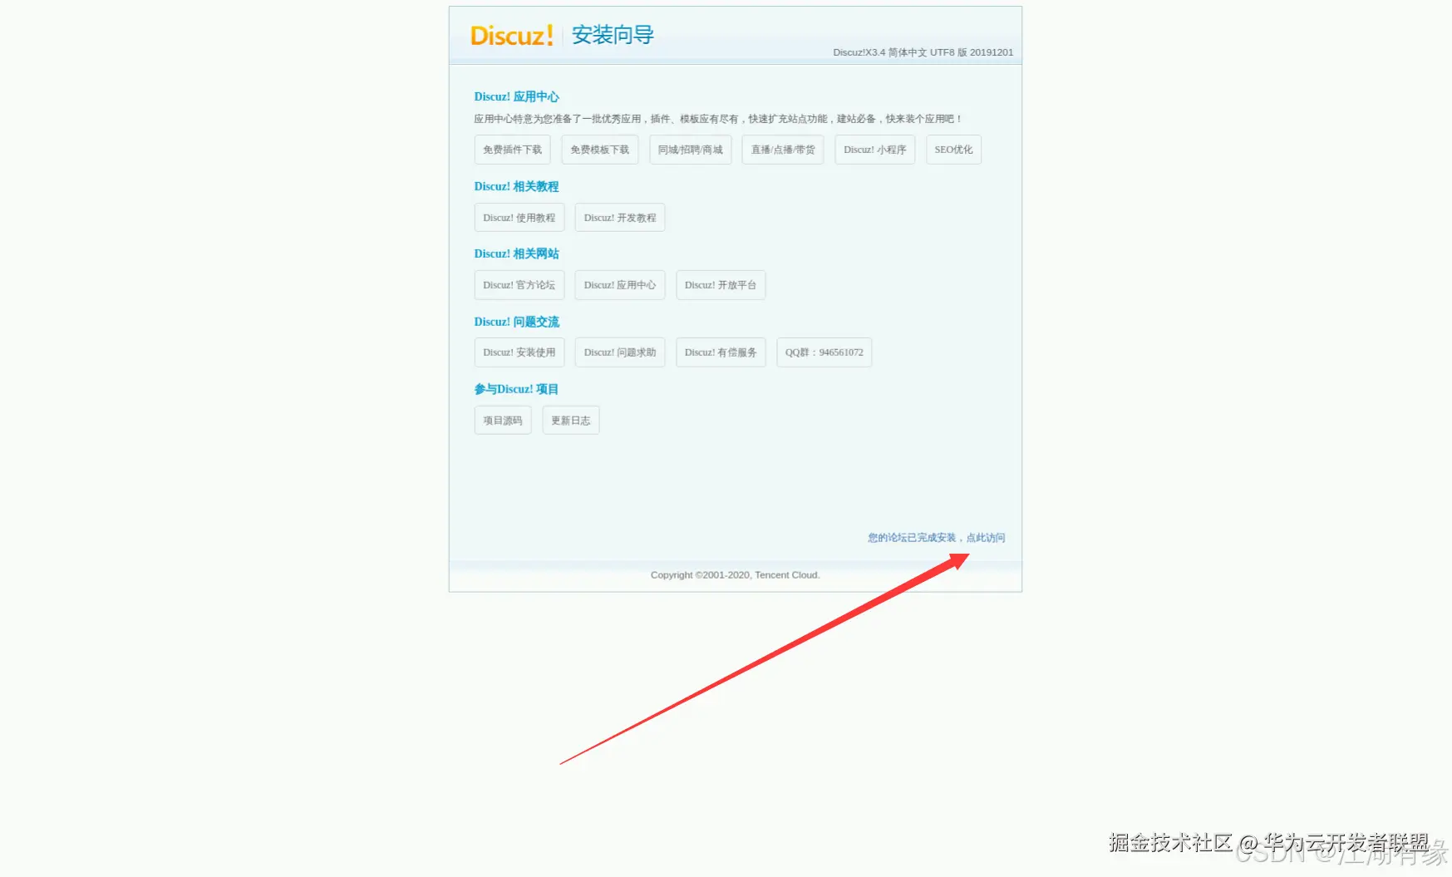Open Discuz! 开放平台
The width and height of the screenshot is (1452, 877).
[x=721, y=285]
